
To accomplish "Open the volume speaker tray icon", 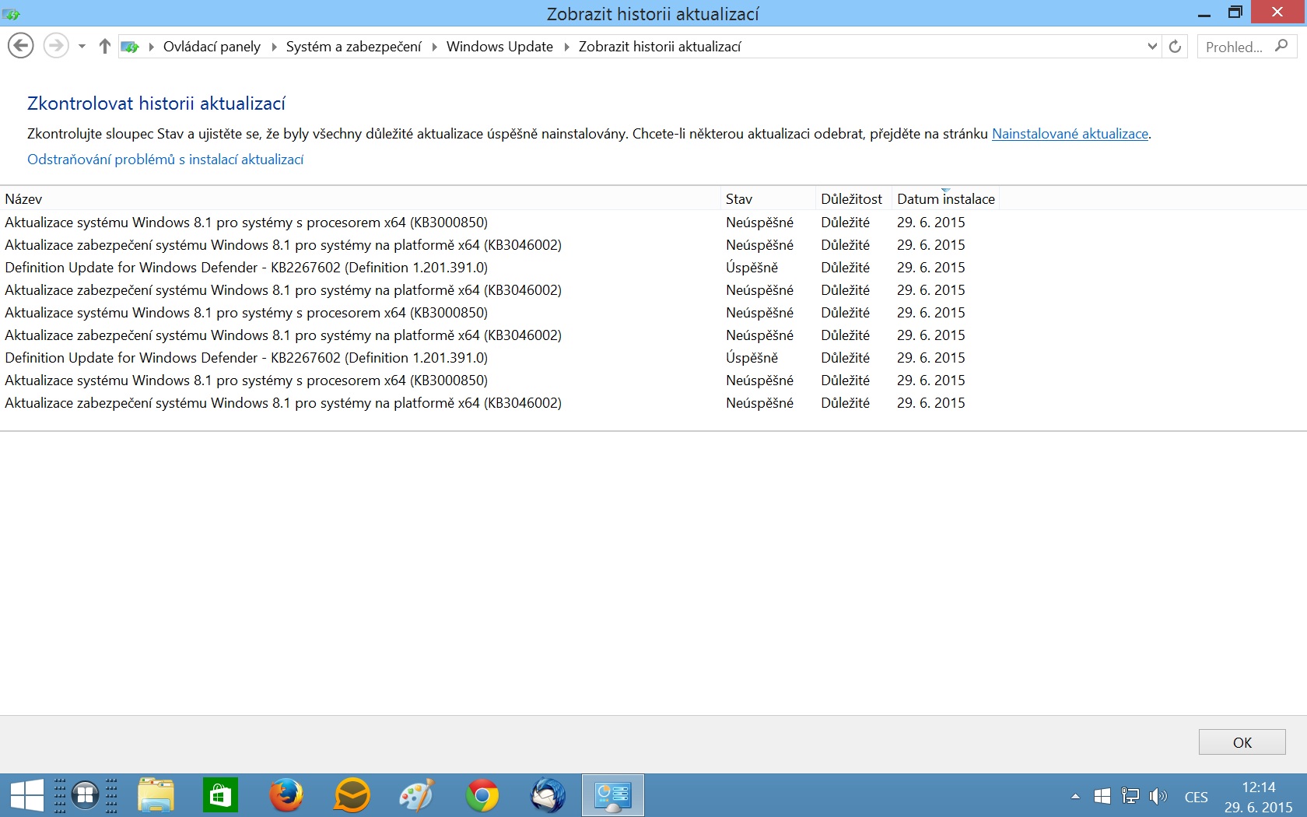I will 1158,796.
